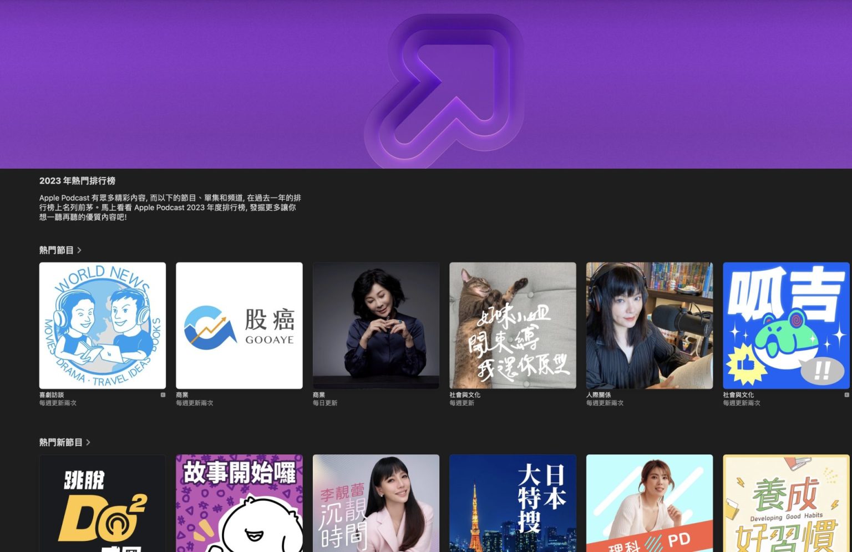Viewport: 852px width, 552px height.
Task: Click the 人際關係 category label
Action: click(x=599, y=395)
